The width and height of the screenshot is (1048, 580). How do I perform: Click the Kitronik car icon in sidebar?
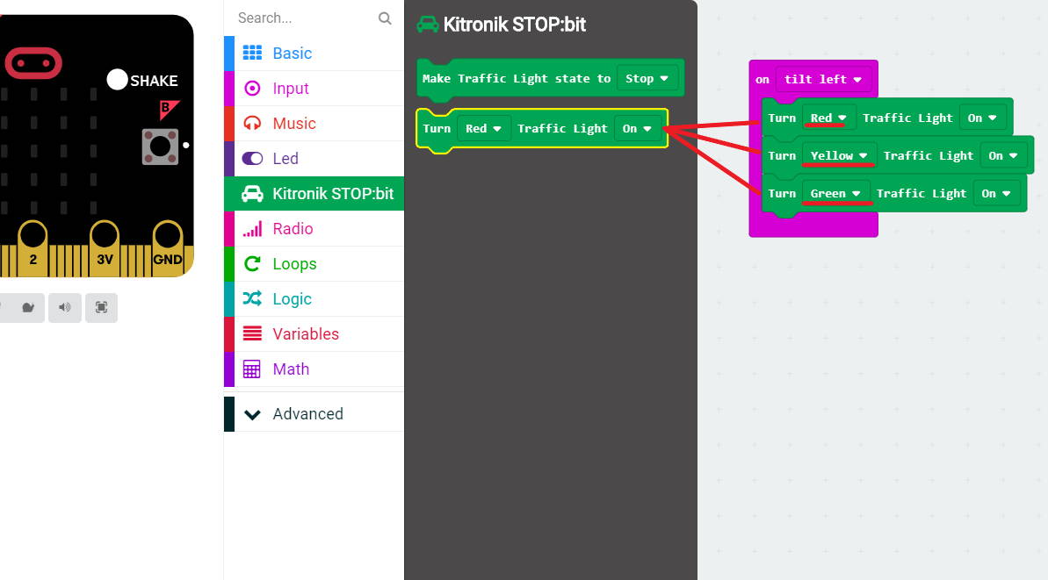252,194
